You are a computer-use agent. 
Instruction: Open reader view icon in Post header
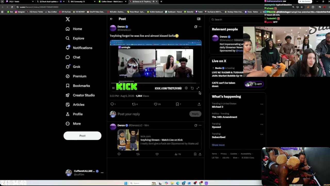199,19
